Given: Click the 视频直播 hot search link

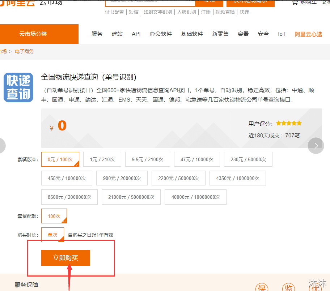Looking at the screenshot, I should point(225,12).
